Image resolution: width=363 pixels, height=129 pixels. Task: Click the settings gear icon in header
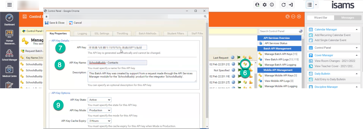(264, 5)
